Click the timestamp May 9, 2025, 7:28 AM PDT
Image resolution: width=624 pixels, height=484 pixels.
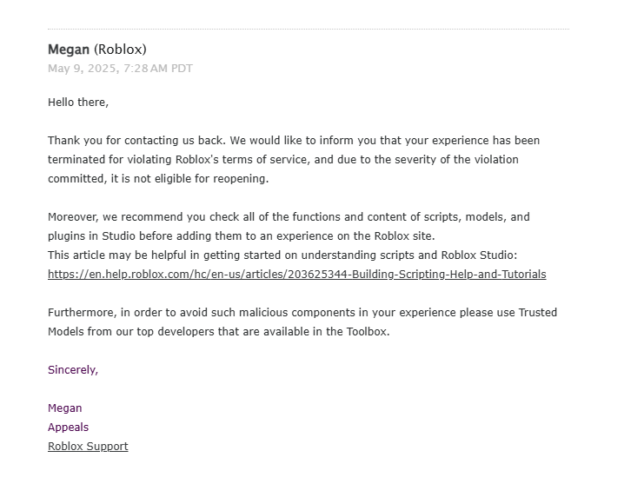[120, 69]
